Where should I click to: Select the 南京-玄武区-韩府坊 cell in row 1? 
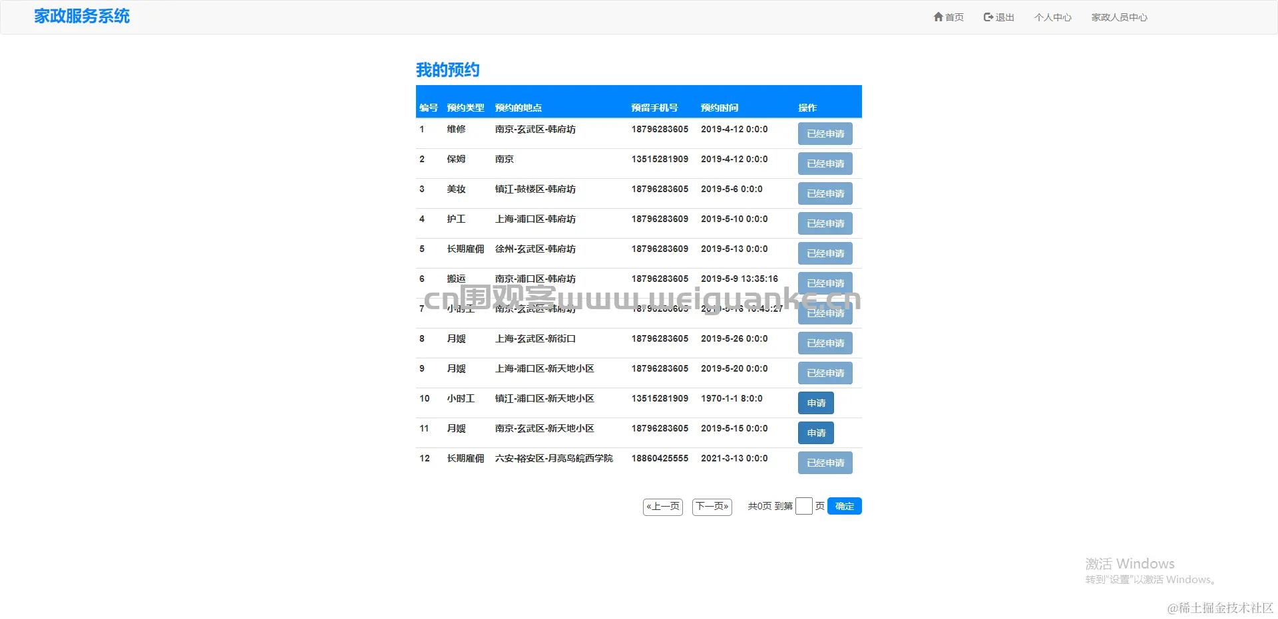pos(535,129)
